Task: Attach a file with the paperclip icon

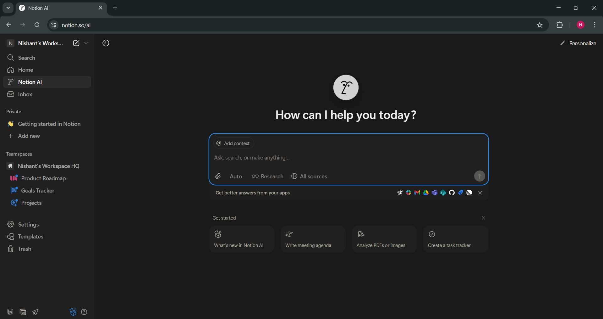Action: (218, 176)
